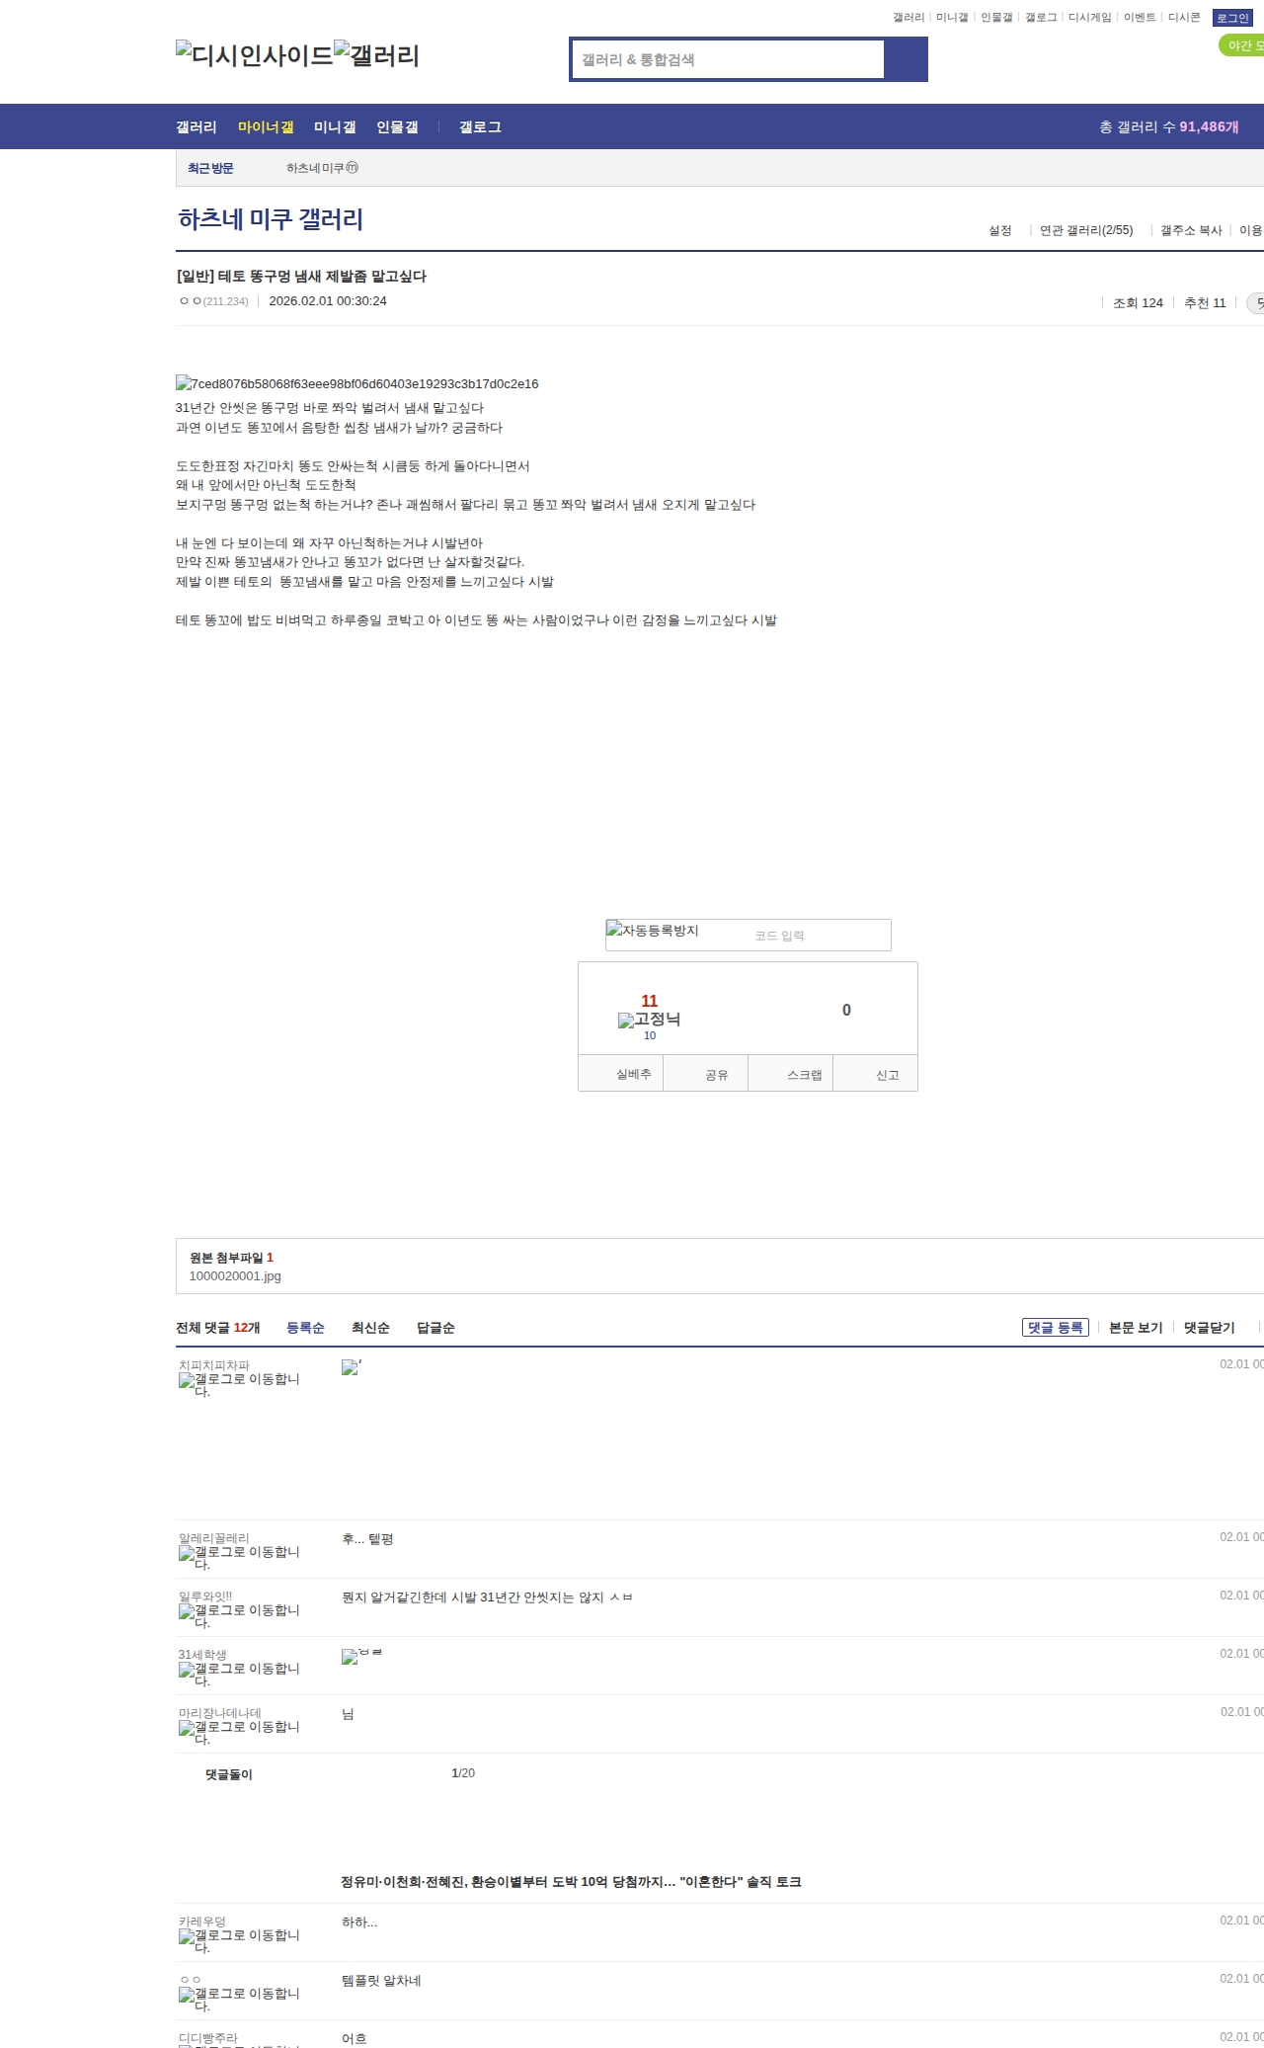Click the 갤러리 logo image beside 디시인사이드
Viewport: 1264px width, 2048px height.
click(376, 55)
